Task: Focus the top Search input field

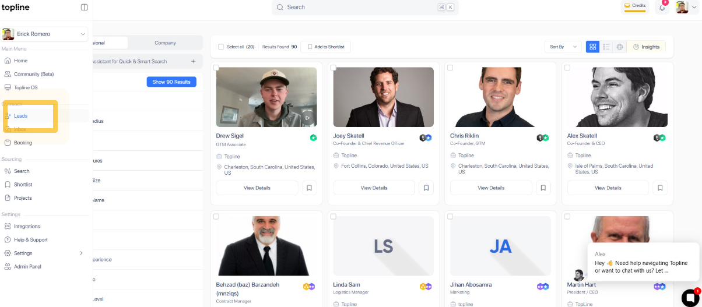Action: (x=365, y=8)
